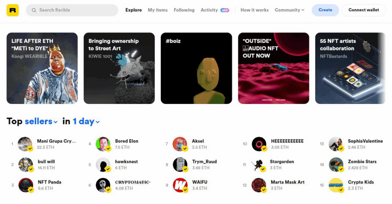Image resolution: width=392 pixels, height=204 pixels.
Task: Open the How it works link
Action: click(x=254, y=10)
